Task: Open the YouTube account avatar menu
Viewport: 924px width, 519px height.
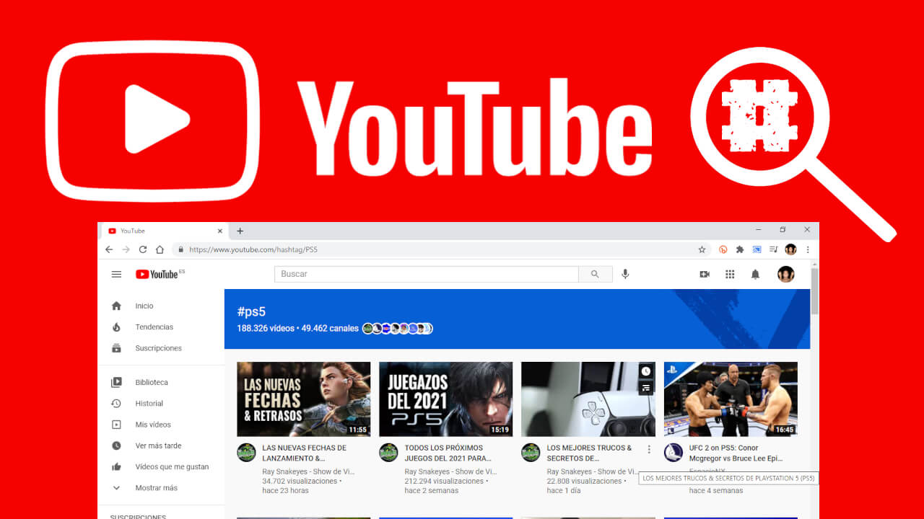Action: tap(785, 274)
